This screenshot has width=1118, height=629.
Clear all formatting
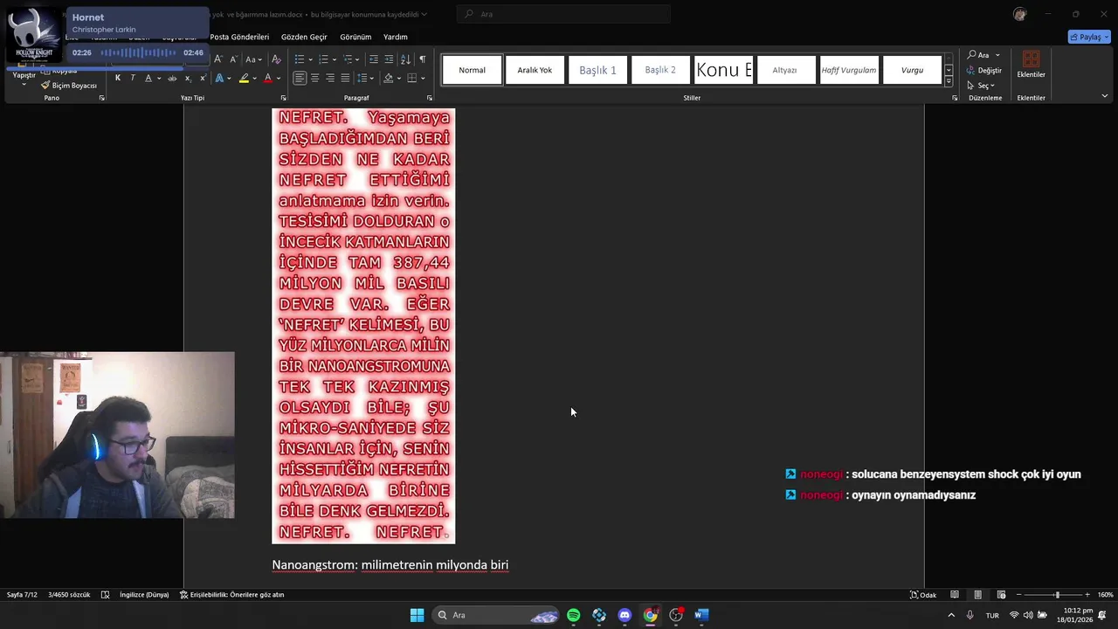coord(276,59)
